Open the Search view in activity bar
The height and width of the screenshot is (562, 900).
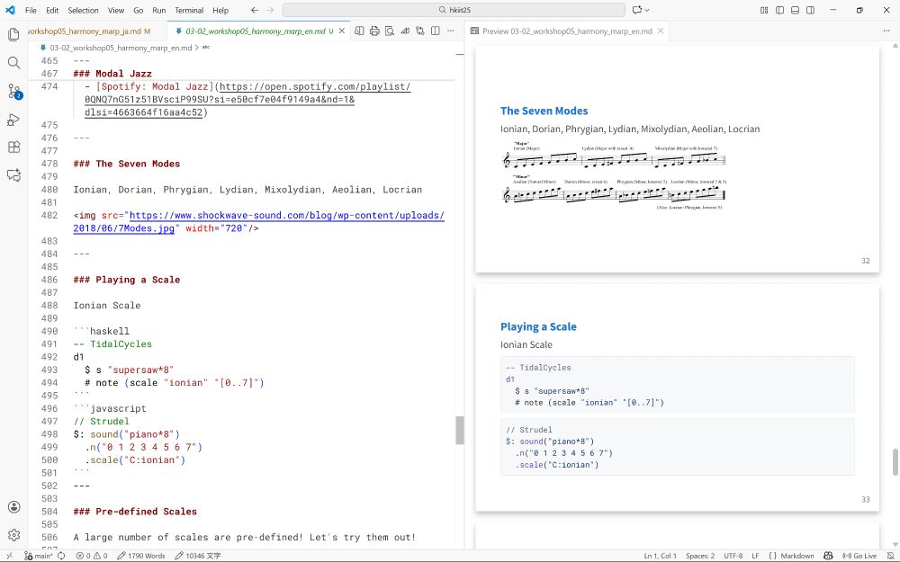click(13, 63)
